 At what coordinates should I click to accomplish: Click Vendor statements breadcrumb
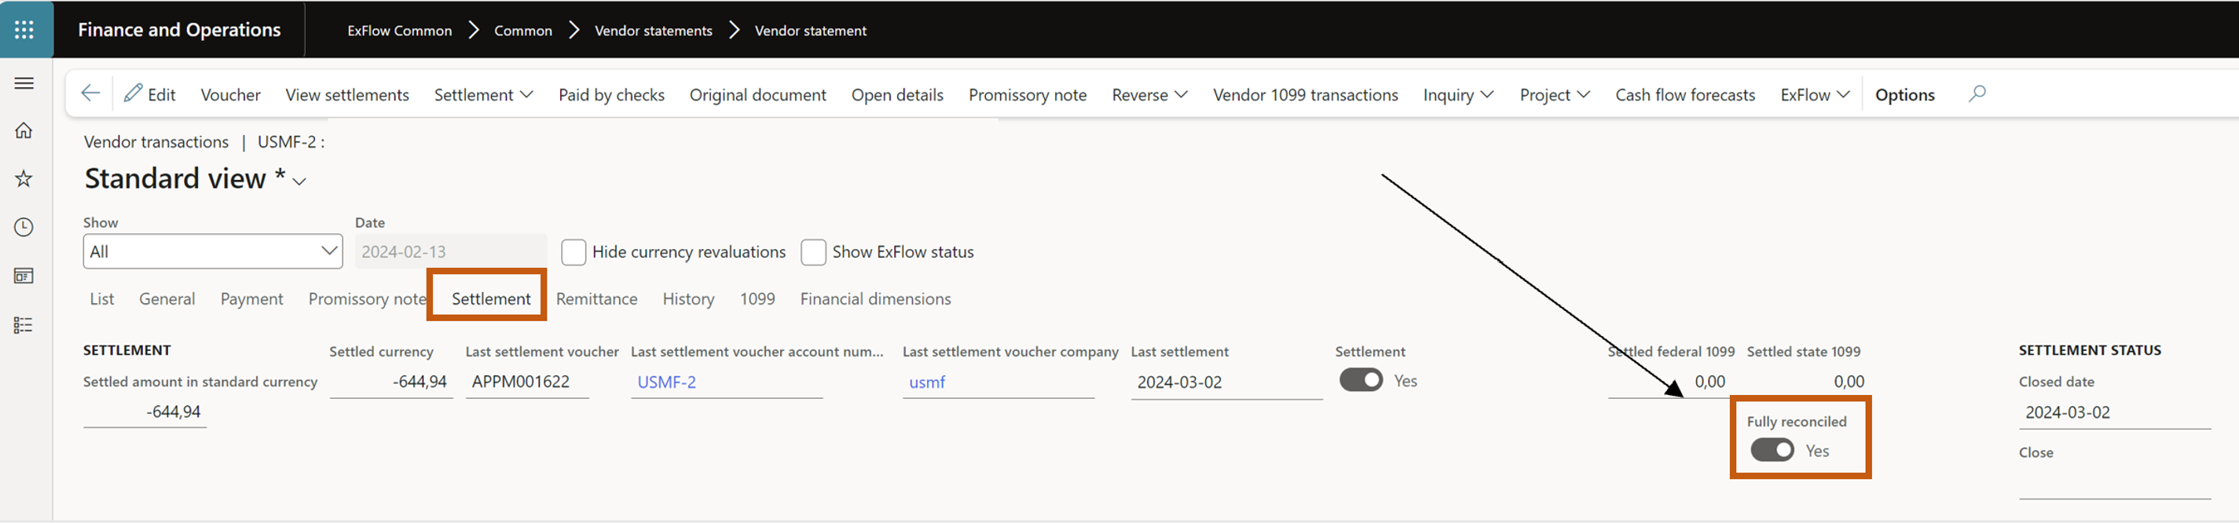coord(654,31)
